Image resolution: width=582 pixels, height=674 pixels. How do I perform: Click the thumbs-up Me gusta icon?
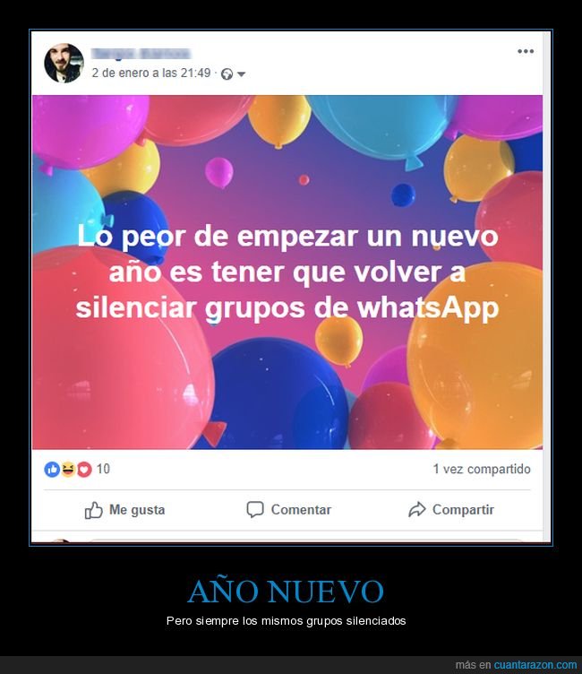click(x=94, y=510)
